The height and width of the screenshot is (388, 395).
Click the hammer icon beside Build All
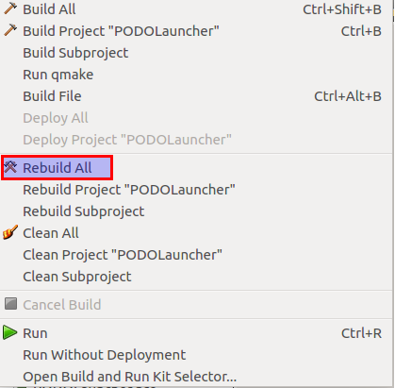pos(10,8)
